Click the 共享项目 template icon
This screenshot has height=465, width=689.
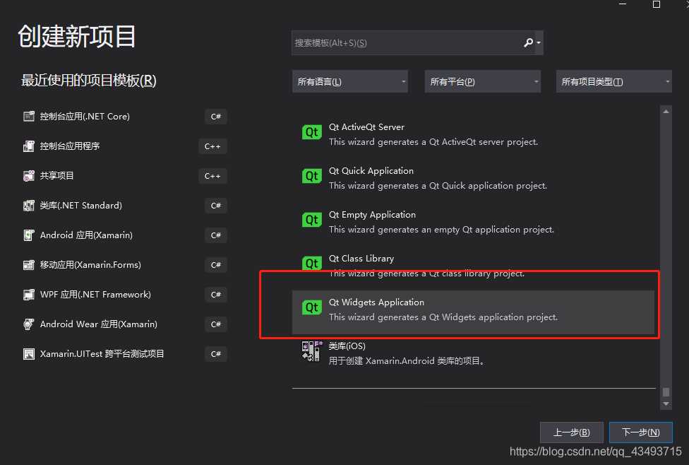(28, 176)
